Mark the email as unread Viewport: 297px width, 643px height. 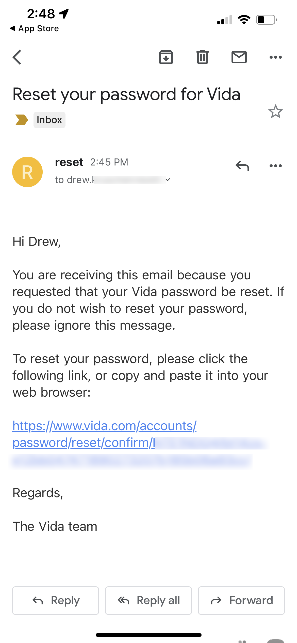tap(239, 57)
